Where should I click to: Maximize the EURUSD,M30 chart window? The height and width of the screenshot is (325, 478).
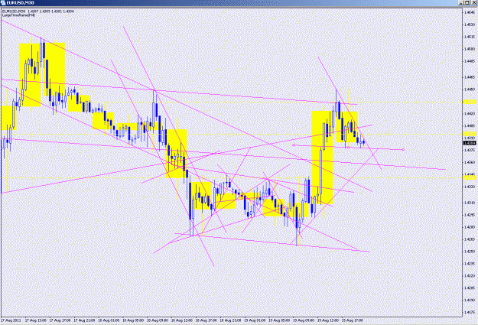(x=467, y=2)
